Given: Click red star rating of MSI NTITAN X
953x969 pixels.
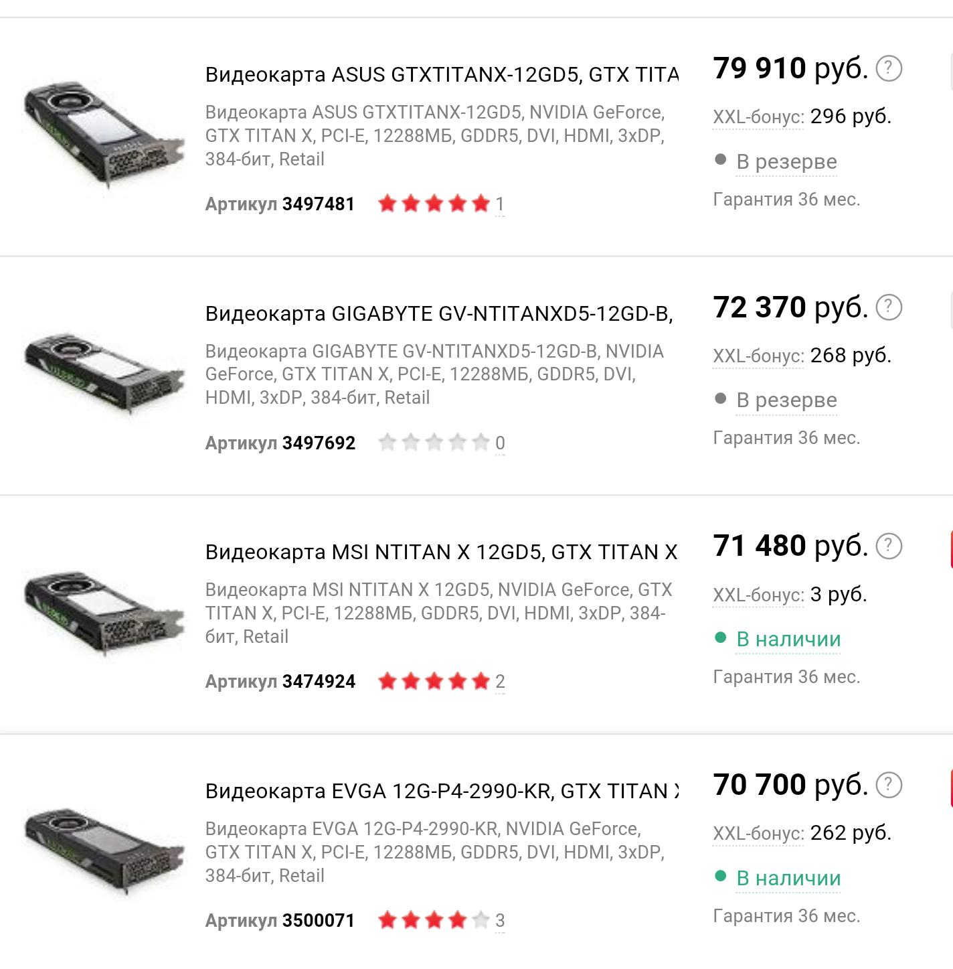Looking at the screenshot, I should pyautogui.click(x=434, y=682).
